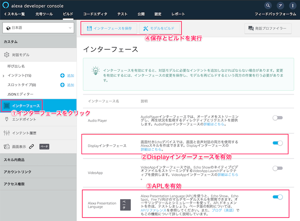
Task: Click the lightbulb tip icon
Action: (95, 71)
